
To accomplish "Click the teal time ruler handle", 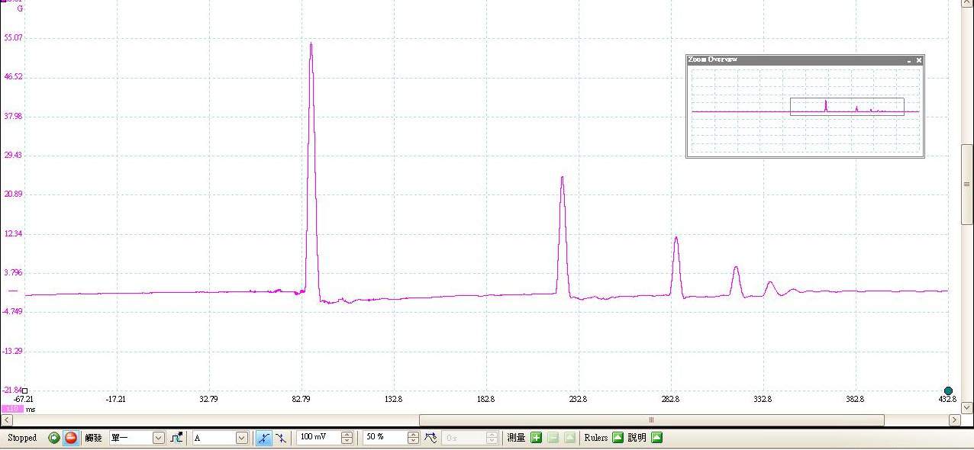I will 949,391.
